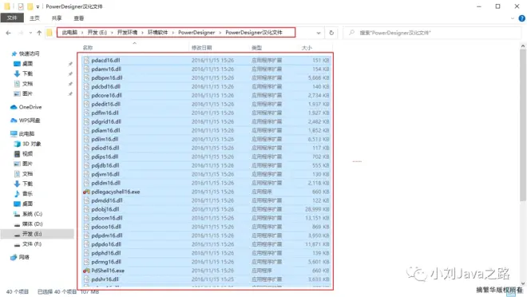Open drive 媒体 (D:)
The image size is (527, 297).
[x=32, y=224]
